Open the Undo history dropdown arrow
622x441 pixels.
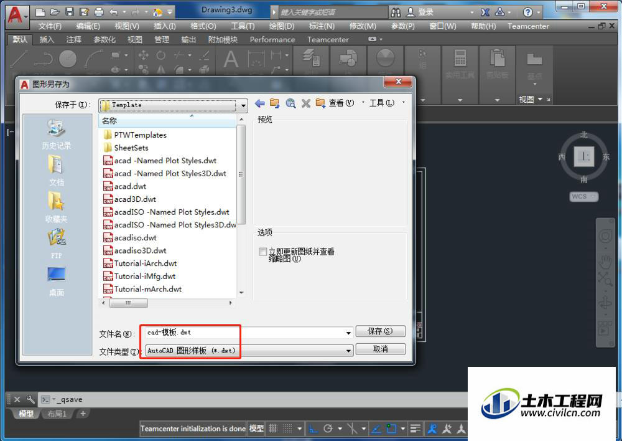[124, 12]
